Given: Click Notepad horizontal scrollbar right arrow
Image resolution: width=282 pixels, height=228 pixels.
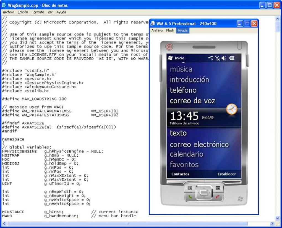Looking at the screenshot, I should coord(272,224).
